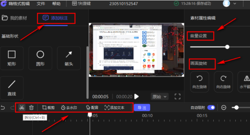Expand the 原始 aspect ratio dropdown

tap(159, 97)
